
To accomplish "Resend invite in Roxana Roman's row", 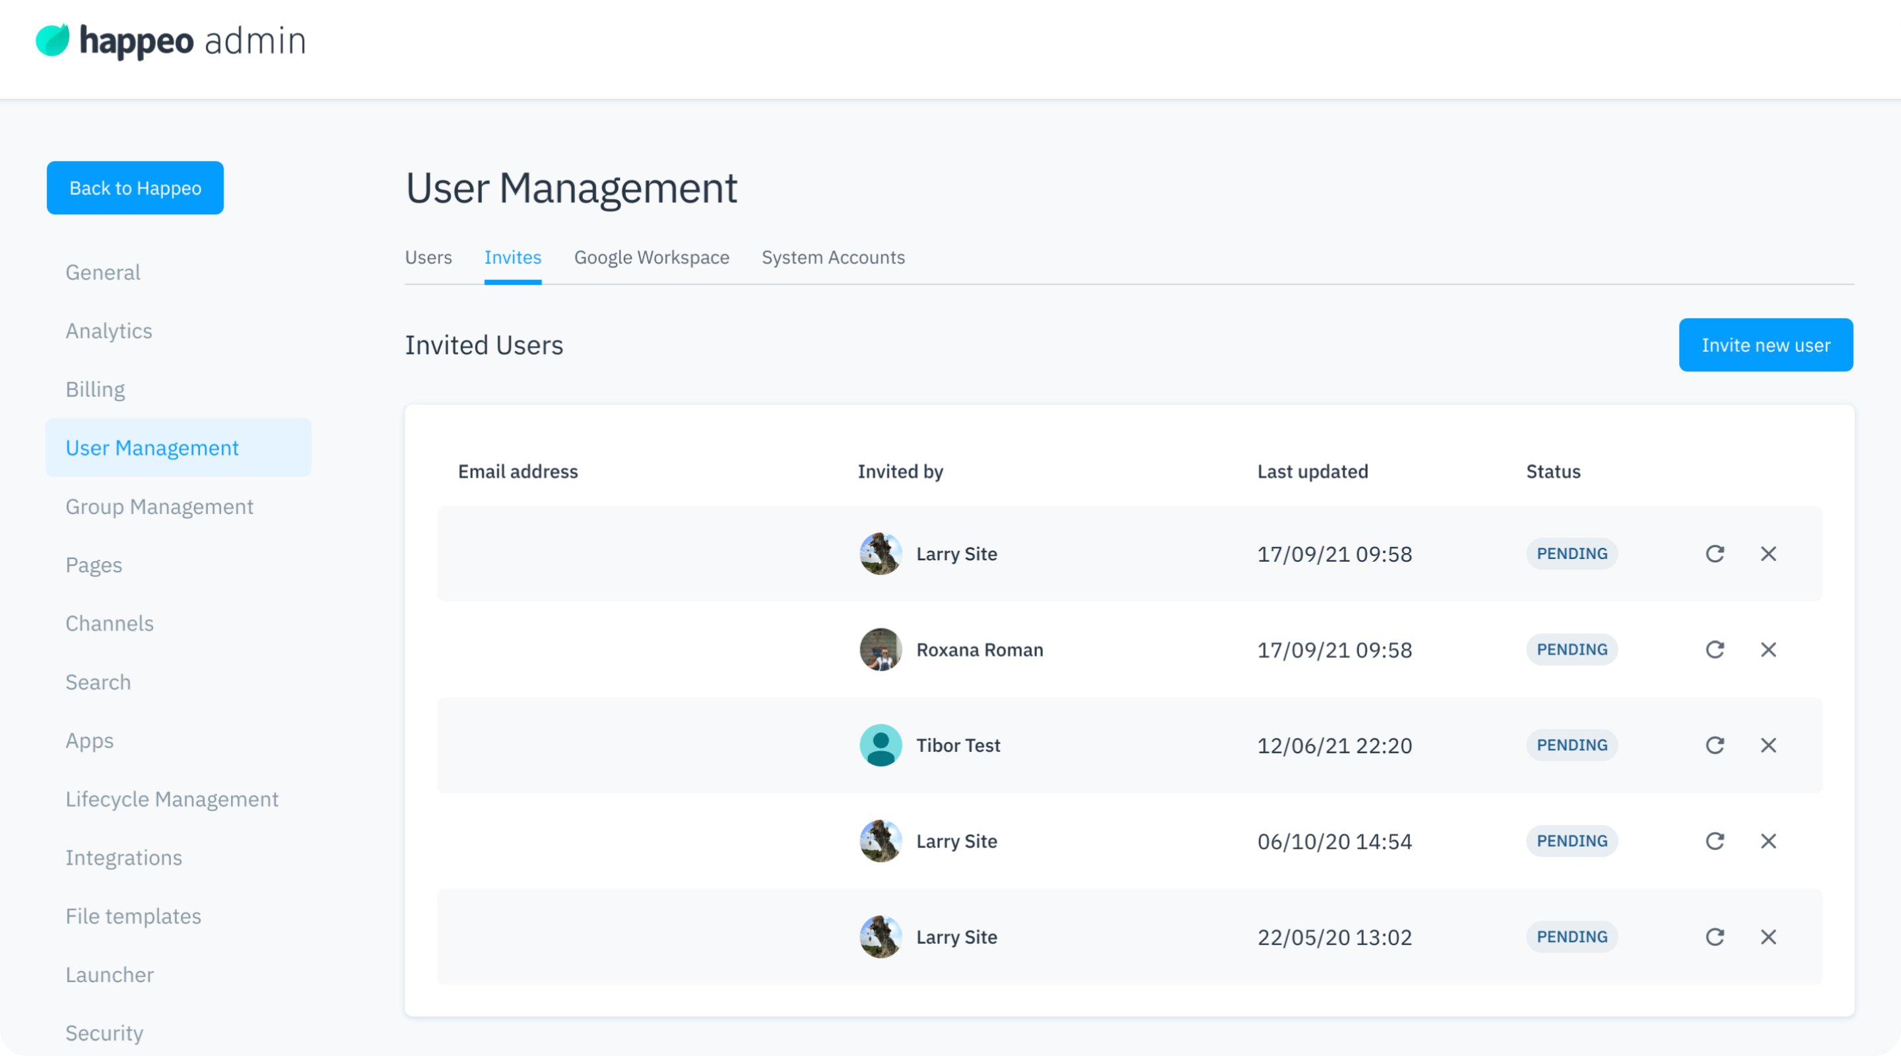I will 1715,649.
